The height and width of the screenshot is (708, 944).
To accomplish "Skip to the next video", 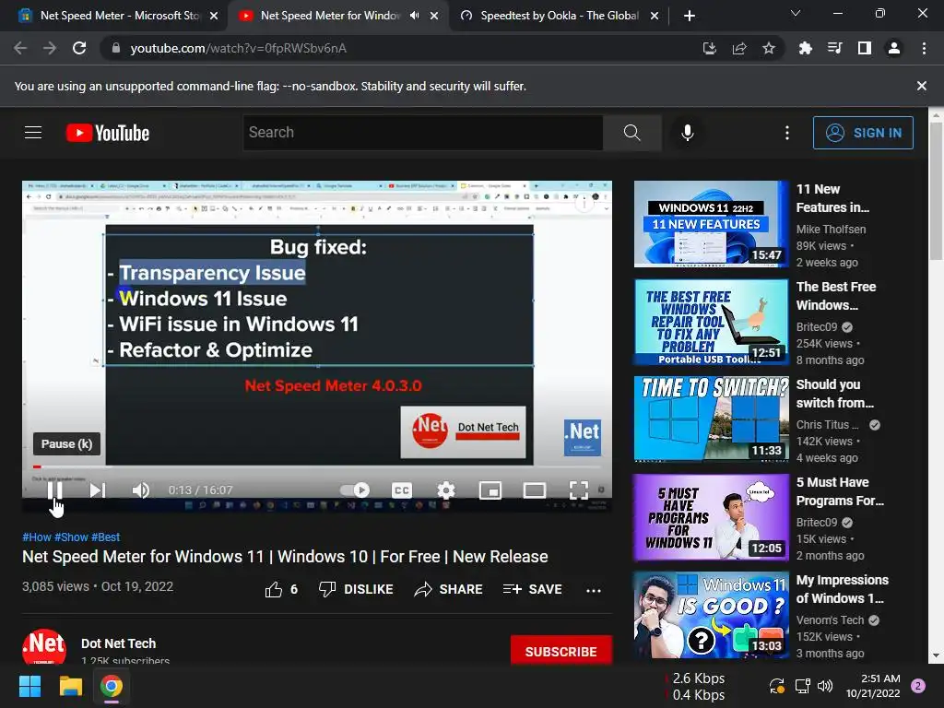I will pos(98,490).
